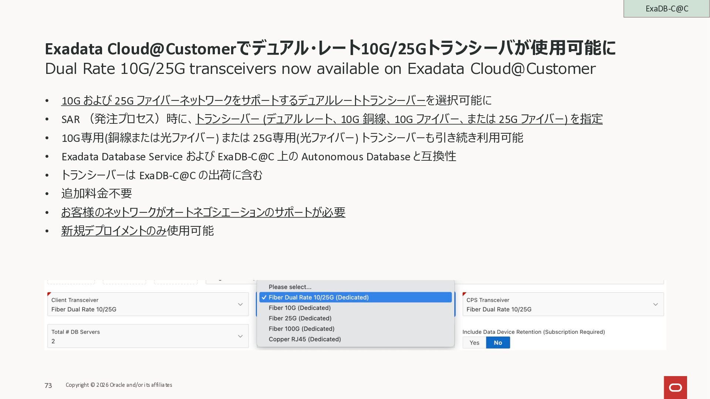
Task: Click underlined 新規デプロイメントのみ text
Action: click(114, 231)
